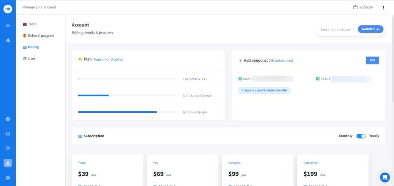394x186 pixels.
Task: Click the smartpages usage progress bar
Action: point(127,112)
